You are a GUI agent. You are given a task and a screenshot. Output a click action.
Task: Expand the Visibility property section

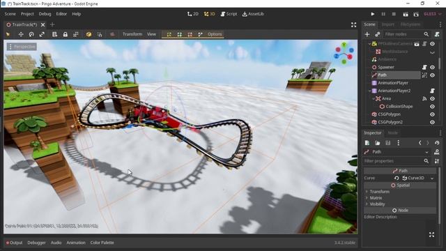click(377, 204)
